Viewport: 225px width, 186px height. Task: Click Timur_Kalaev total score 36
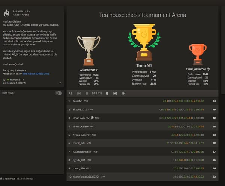click(x=214, y=127)
